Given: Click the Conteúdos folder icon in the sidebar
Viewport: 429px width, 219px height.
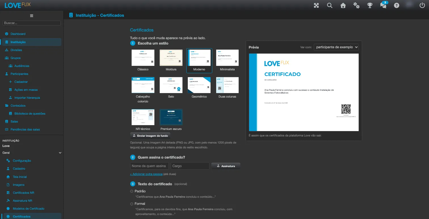Looking at the screenshot, I should (7, 106).
